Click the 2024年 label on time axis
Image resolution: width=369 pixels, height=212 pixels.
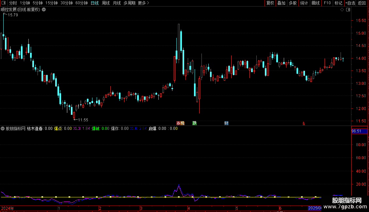pos(7,208)
